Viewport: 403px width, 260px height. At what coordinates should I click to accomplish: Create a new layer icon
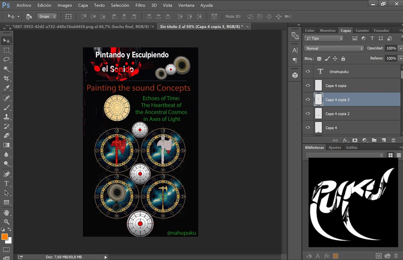(384, 140)
